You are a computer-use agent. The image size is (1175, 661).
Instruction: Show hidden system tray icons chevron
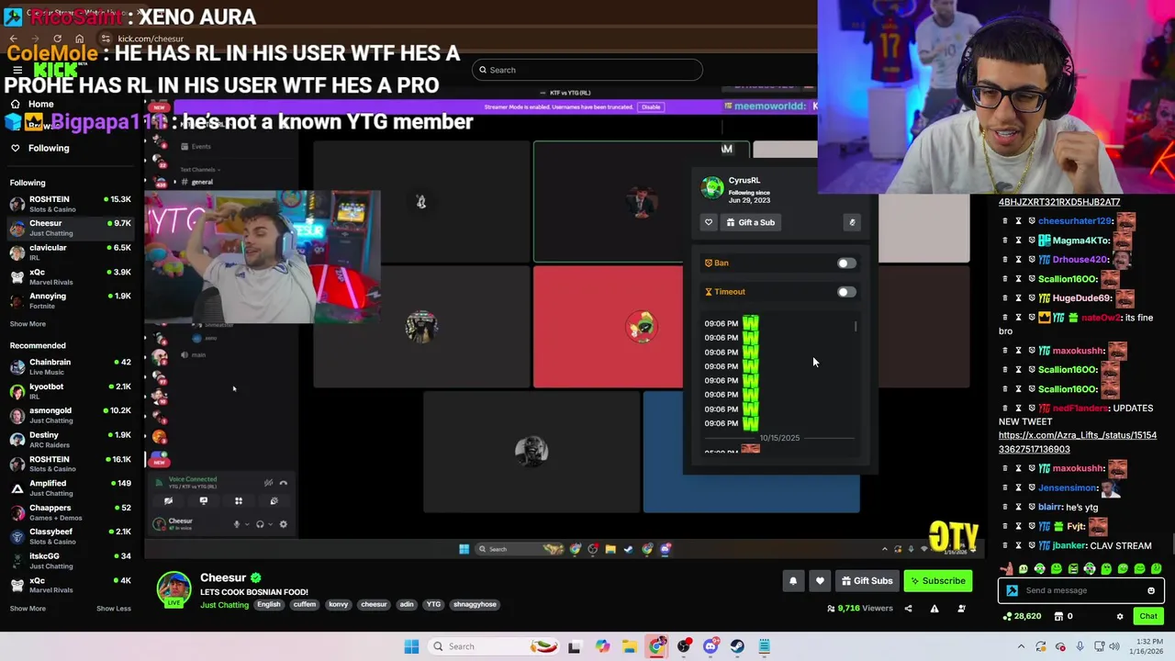[1021, 646]
